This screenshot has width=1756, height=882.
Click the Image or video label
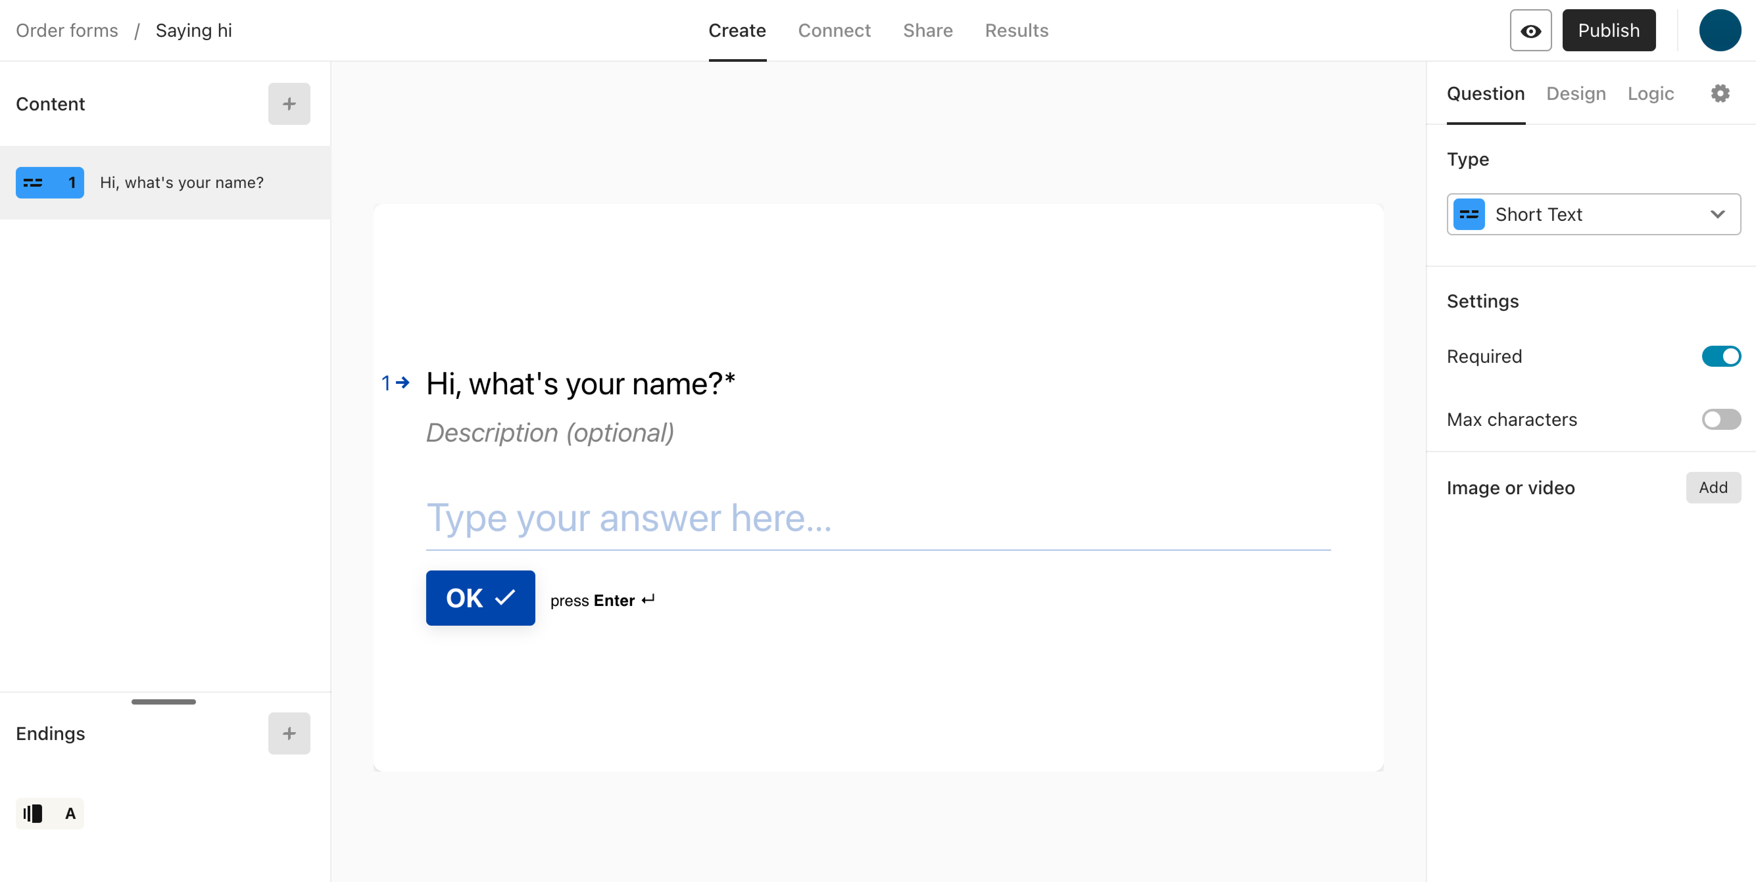(1511, 488)
